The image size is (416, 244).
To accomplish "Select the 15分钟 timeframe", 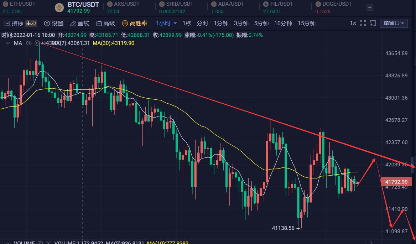I will (x=306, y=24).
